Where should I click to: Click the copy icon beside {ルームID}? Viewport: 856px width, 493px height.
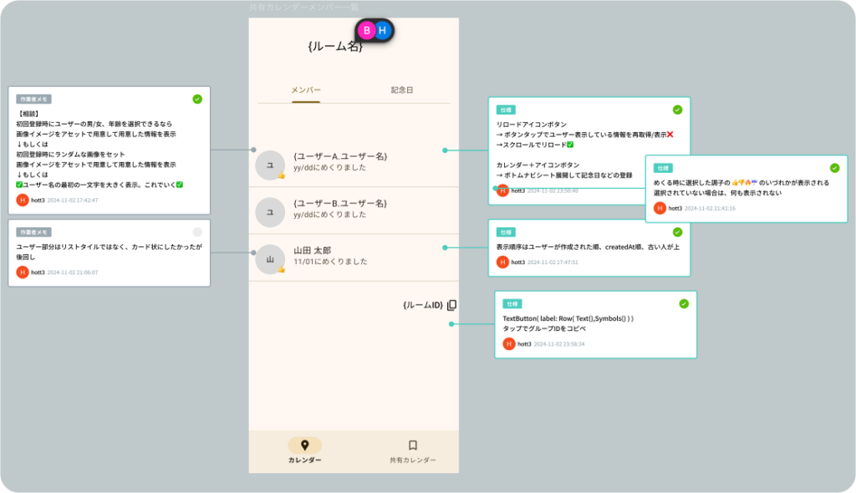click(x=451, y=306)
